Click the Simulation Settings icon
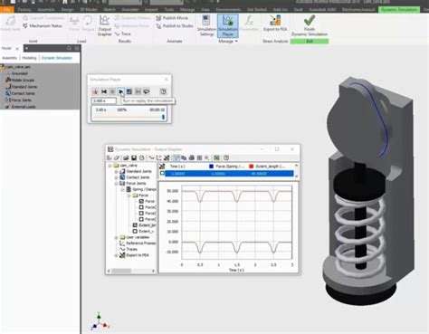 (206, 25)
